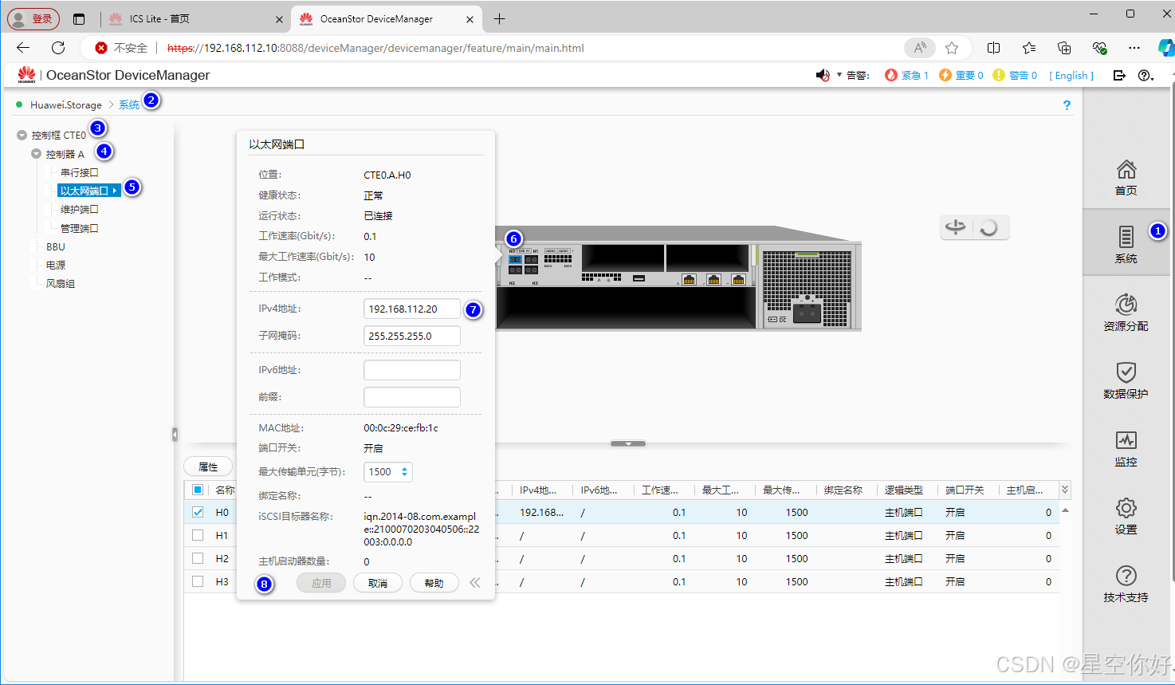Collapse the 控制器 A tree node
Screen dimensions: 1175x685
pos(36,154)
